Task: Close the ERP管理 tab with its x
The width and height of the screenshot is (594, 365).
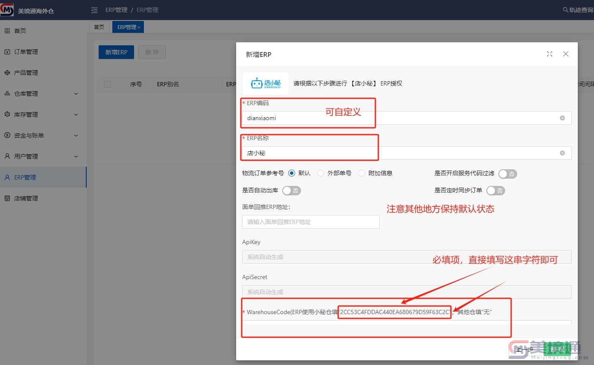Action: [x=139, y=27]
